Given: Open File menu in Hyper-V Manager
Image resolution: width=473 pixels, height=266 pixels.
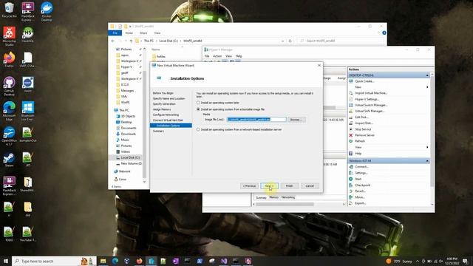Looking at the screenshot, I should pos(207,56).
